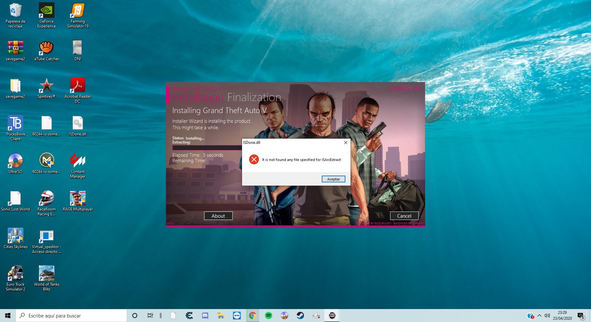Select the GeForce Experience desktop icon
Viewport: 591px width, 322px height.
tap(46, 15)
